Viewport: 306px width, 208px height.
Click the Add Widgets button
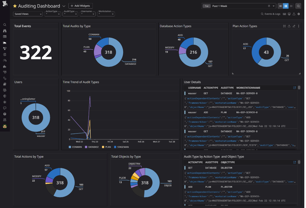pos(81,6)
